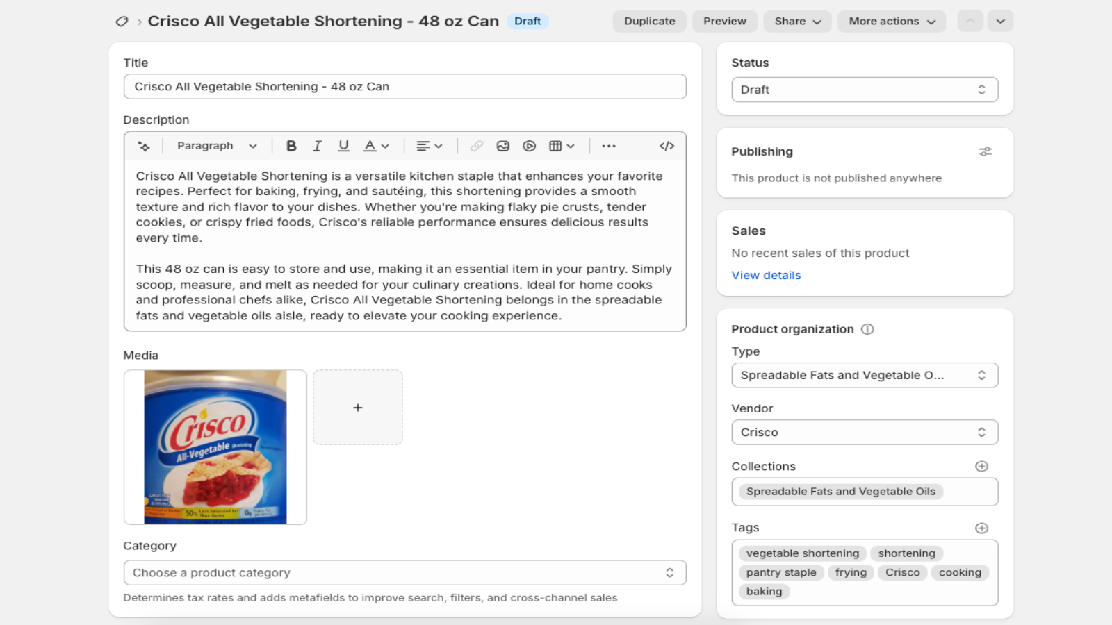This screenshot has width=1112, height=625.
Task: Select the cooking tag chip
Action: (x=960, y=572)
